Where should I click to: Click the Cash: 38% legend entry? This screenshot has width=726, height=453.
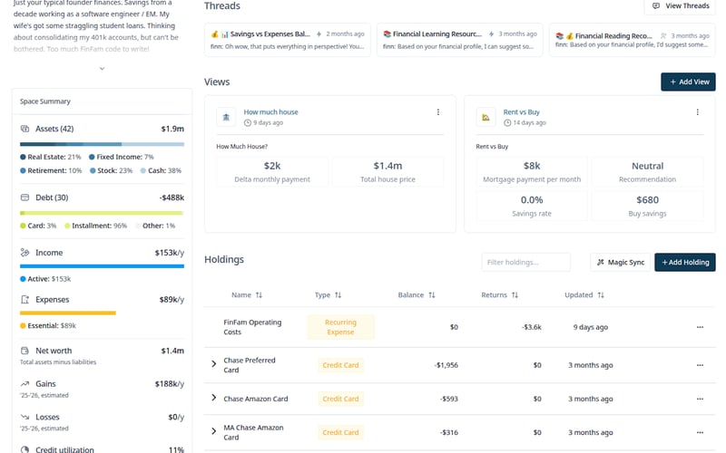(x=161, y=170)
